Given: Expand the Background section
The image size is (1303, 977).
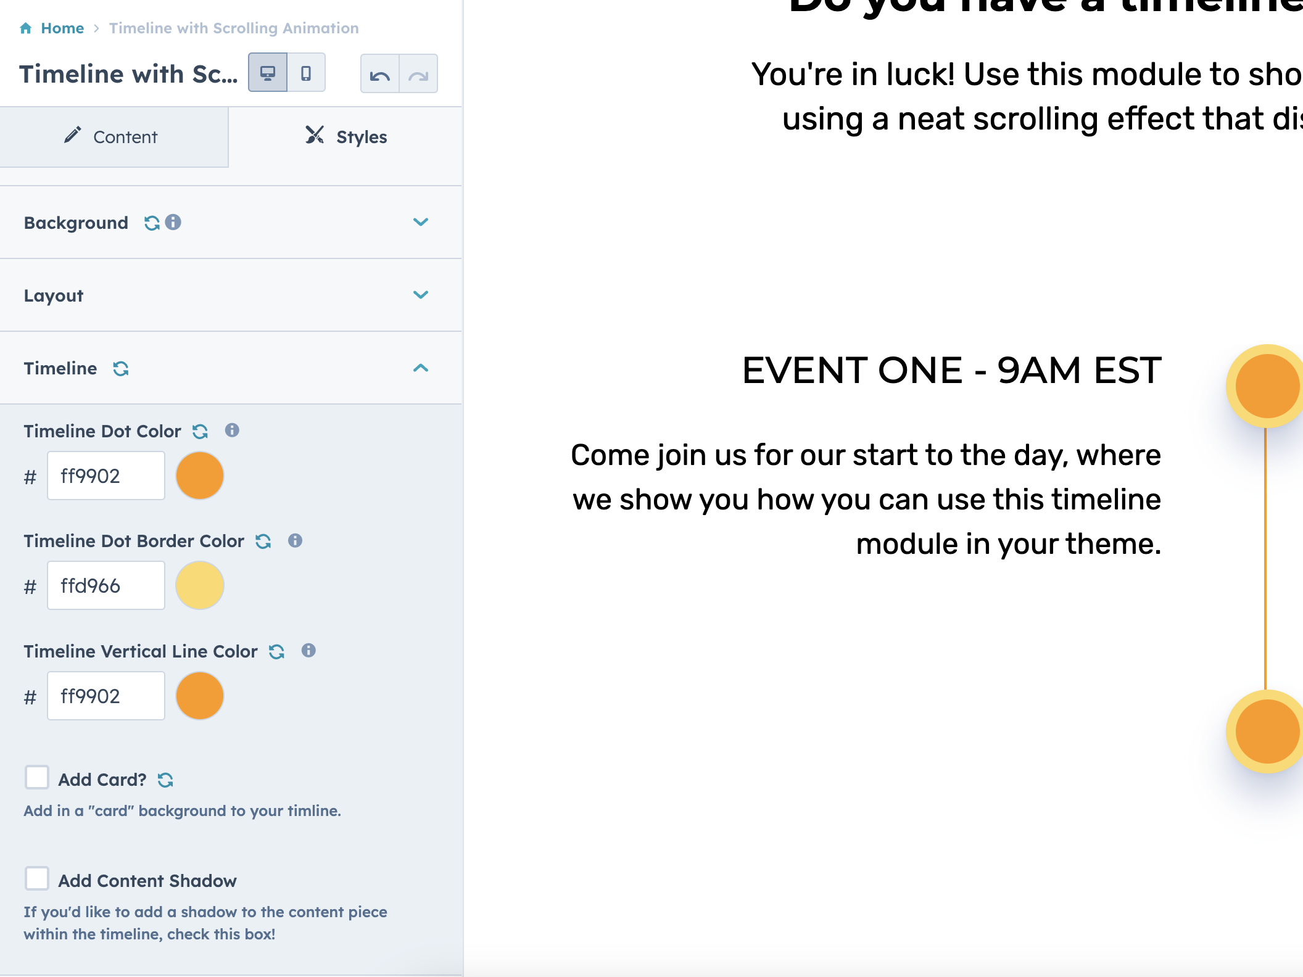Looking at the screenshot, I should coord(420,222).
